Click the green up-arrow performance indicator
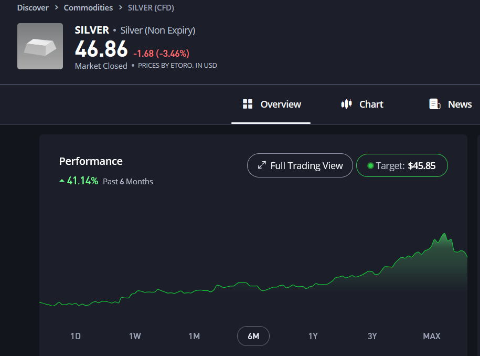Screen dimensions: 480x356 point(62,181)
